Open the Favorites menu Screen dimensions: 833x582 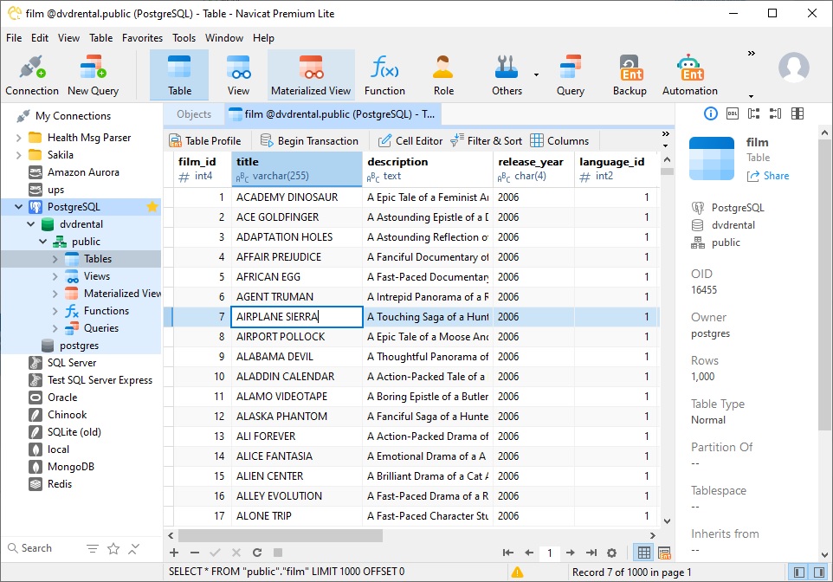(142, 38)
